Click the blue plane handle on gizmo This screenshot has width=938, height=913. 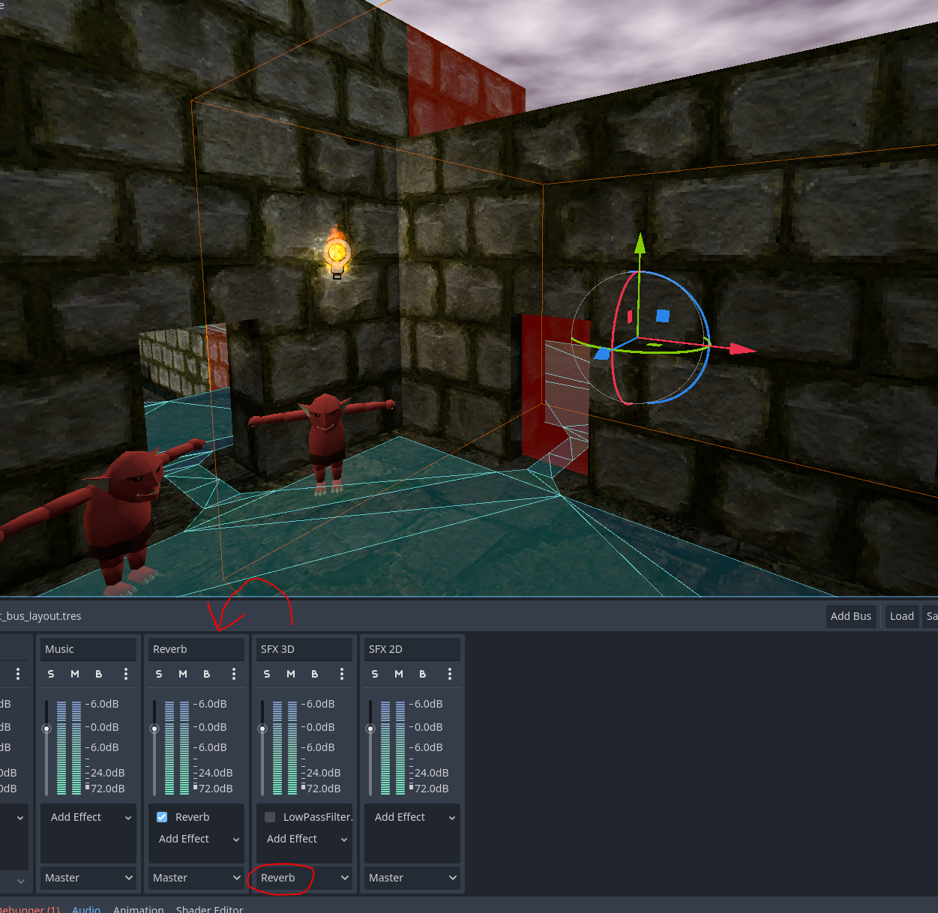[663, 316]
